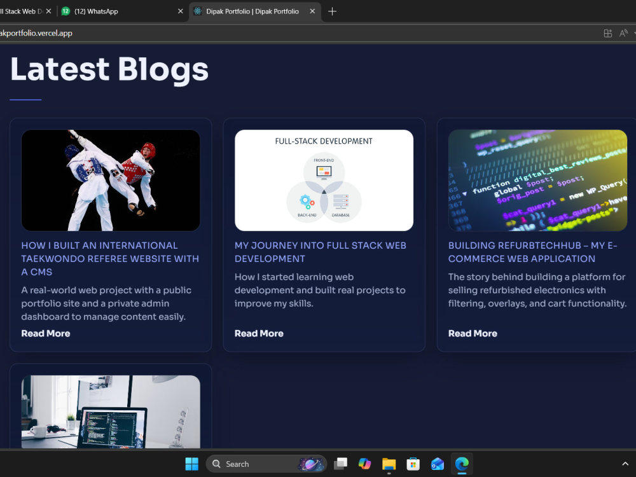Open Building RefurbTechHub blog title
The height and width of the screenshot is (477, 636).
click(x=532, y=252)
